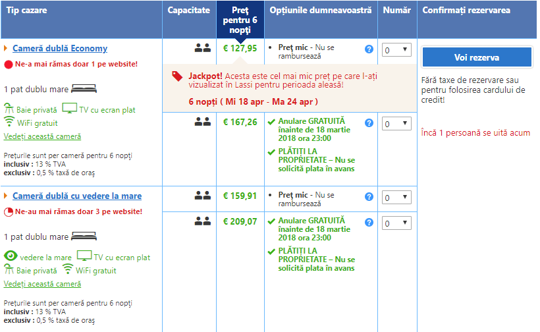Click the 'Voi rezerva' button
Viewport: 540px width, 332px height.
[477, 57]
